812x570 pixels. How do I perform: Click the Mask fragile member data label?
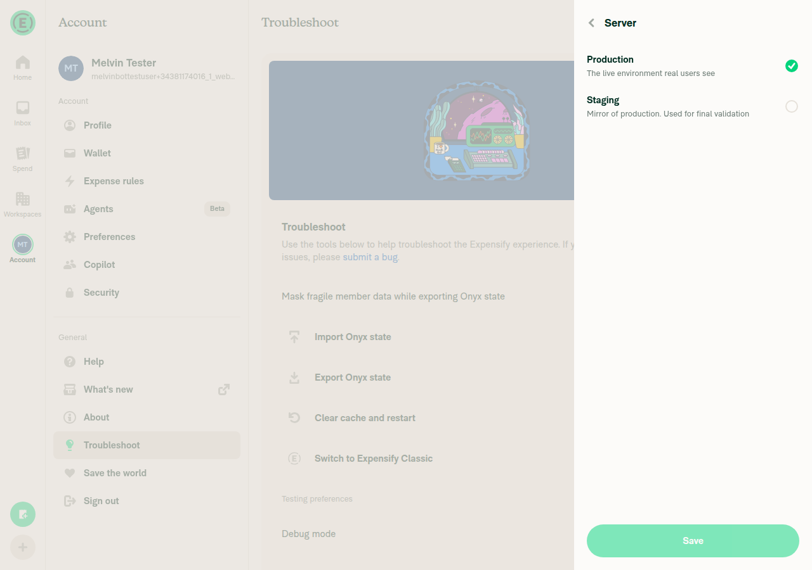tap(393, 296)
